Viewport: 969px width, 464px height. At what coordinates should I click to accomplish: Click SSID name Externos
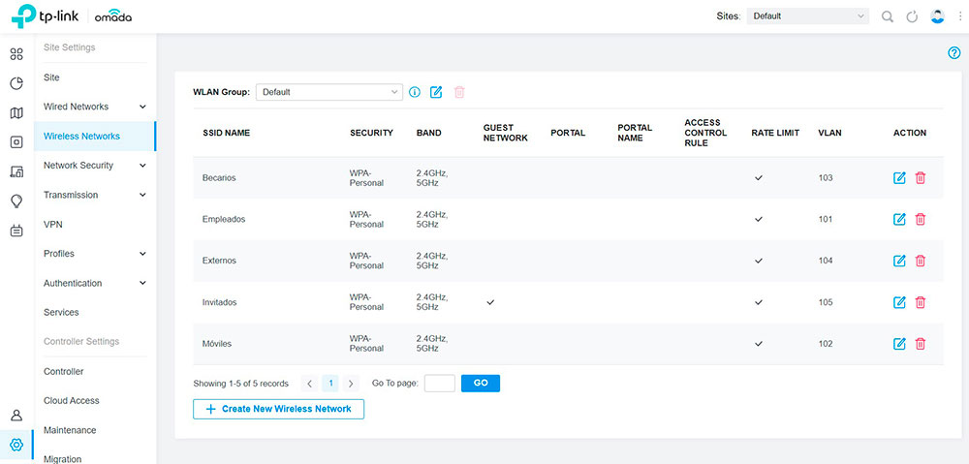point(219,261)
